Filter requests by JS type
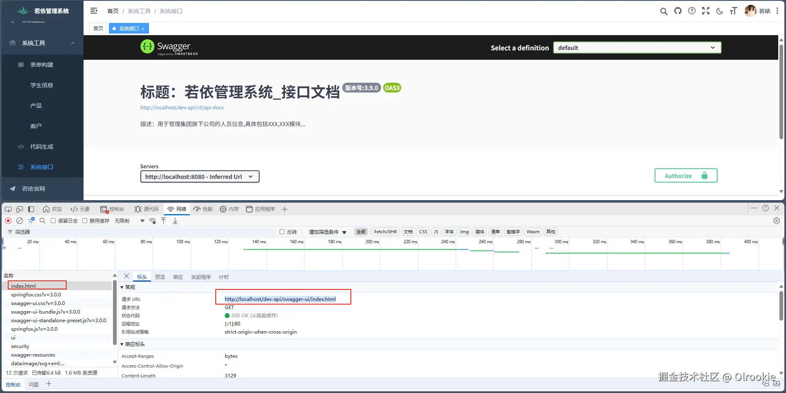Screen dimensions: 786x393 click(436, 232)
